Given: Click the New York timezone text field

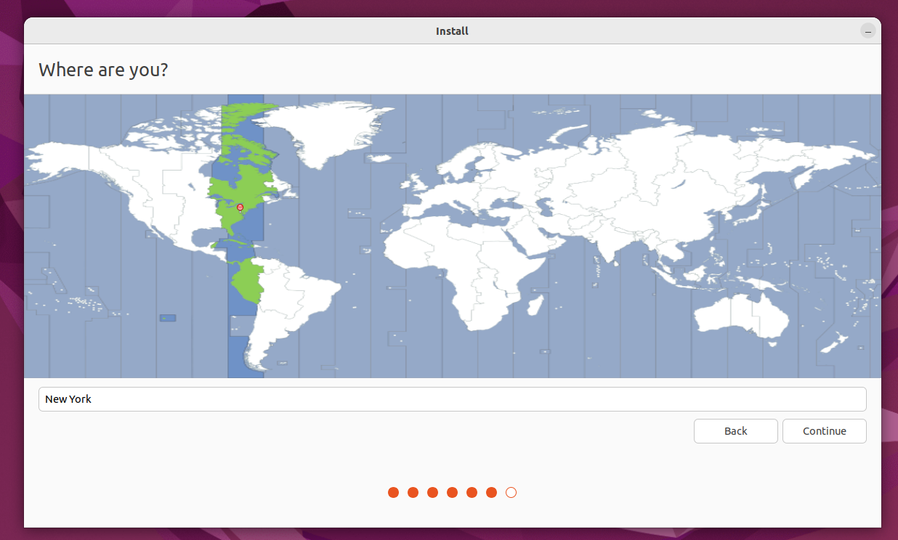Looking at the screenshot, I should pyautogui.click(x=452, y=398).
